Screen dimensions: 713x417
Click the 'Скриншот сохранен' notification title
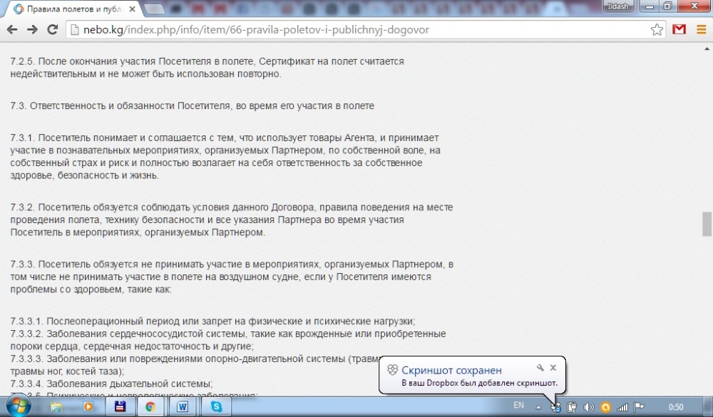coord(451,370)
